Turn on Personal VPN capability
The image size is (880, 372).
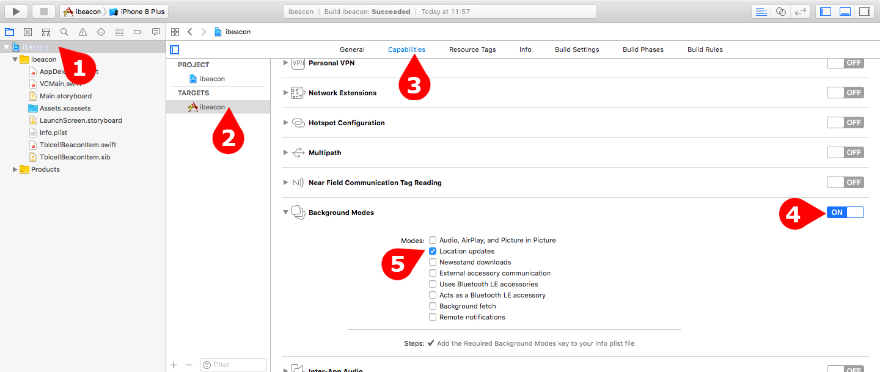pyautogui.click(x=845, y=63)
